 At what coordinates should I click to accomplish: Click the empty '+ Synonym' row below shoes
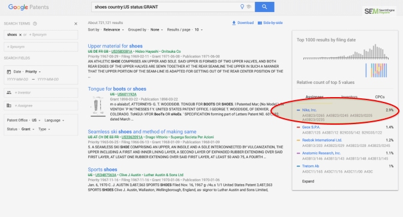click(x=41, y=47)
